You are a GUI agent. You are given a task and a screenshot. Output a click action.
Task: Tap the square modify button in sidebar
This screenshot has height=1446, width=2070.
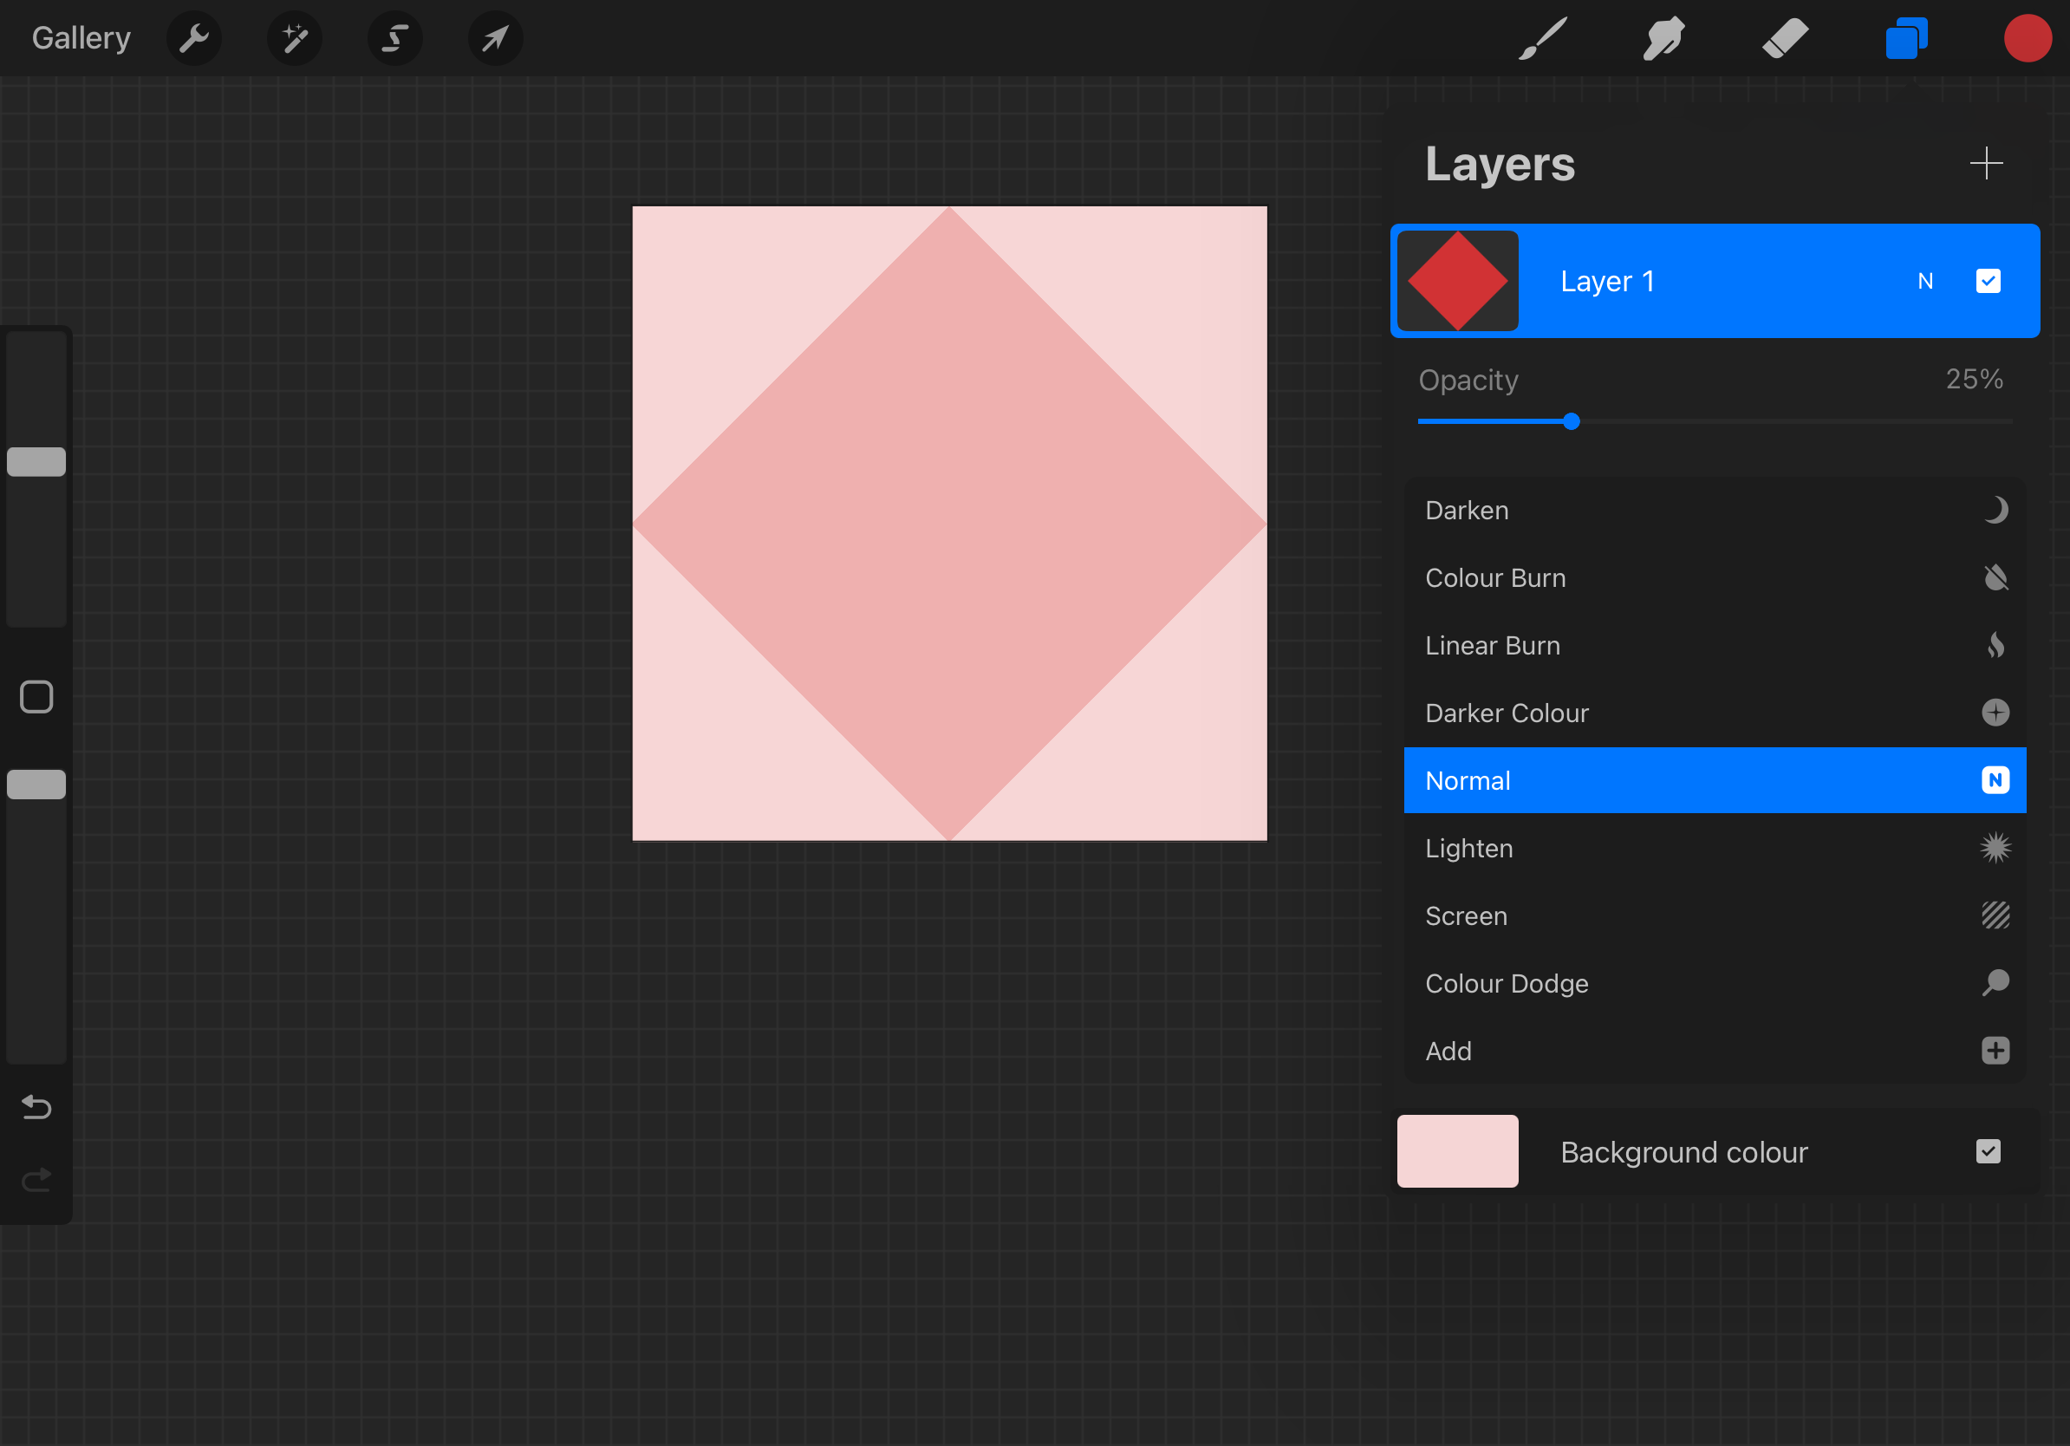coord(37,697)
